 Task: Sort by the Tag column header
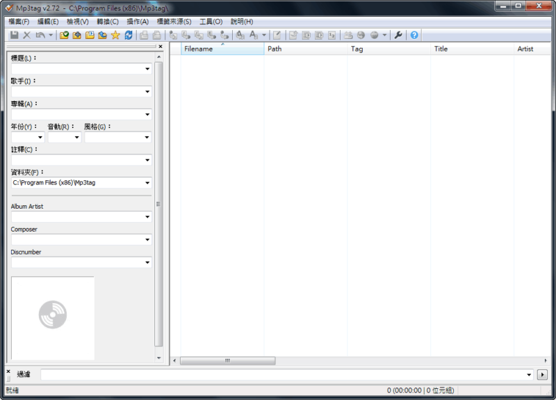coord(389,49)
